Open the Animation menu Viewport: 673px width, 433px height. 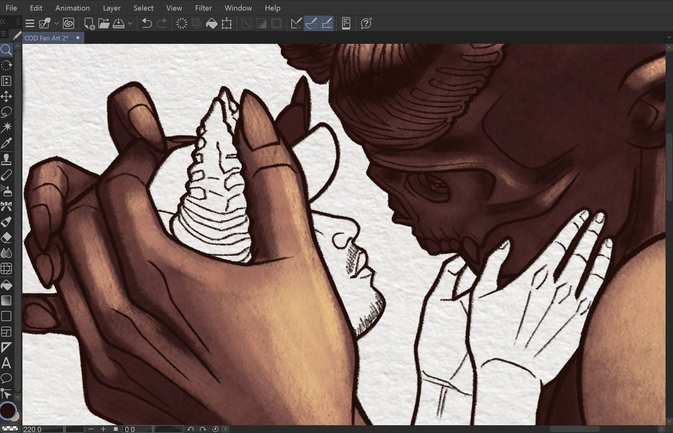[72, 8]
